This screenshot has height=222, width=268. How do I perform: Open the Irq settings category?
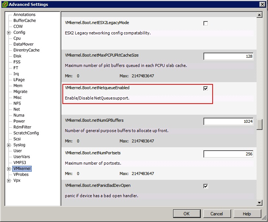16,74
